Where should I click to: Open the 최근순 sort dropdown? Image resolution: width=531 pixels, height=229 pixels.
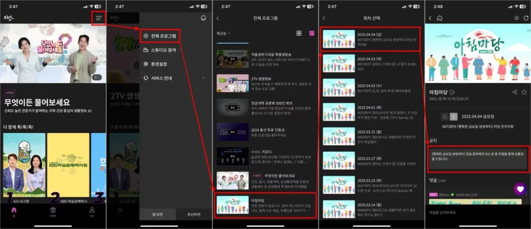[x=223, y=33]
